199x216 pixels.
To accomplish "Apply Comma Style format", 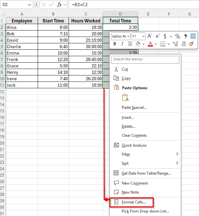I will [185, 36].
